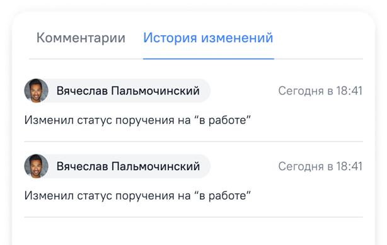This screenshot has height=245, width=387.
Task: Click the time 18:41 in the second timestamp
Action: tap(349, 166)
